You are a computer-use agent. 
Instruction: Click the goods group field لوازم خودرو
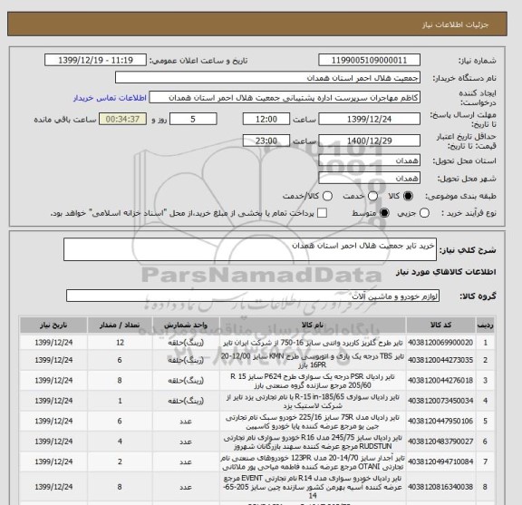(253, 296)
